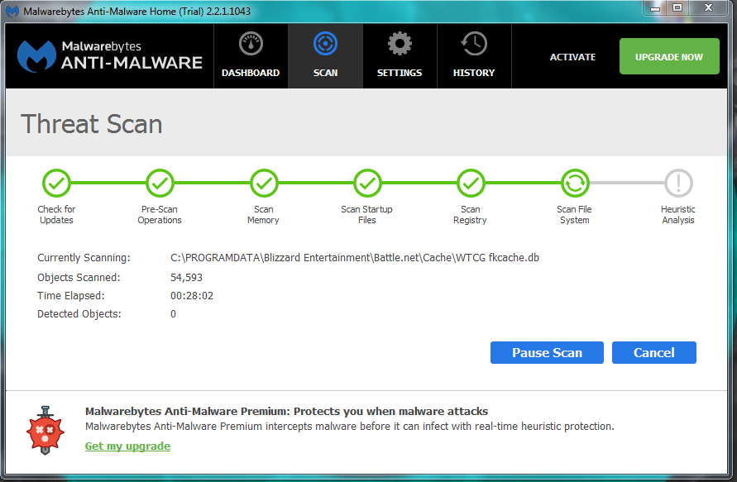
Task: Open the Settings tab
Action: click(x=400, y=56)
